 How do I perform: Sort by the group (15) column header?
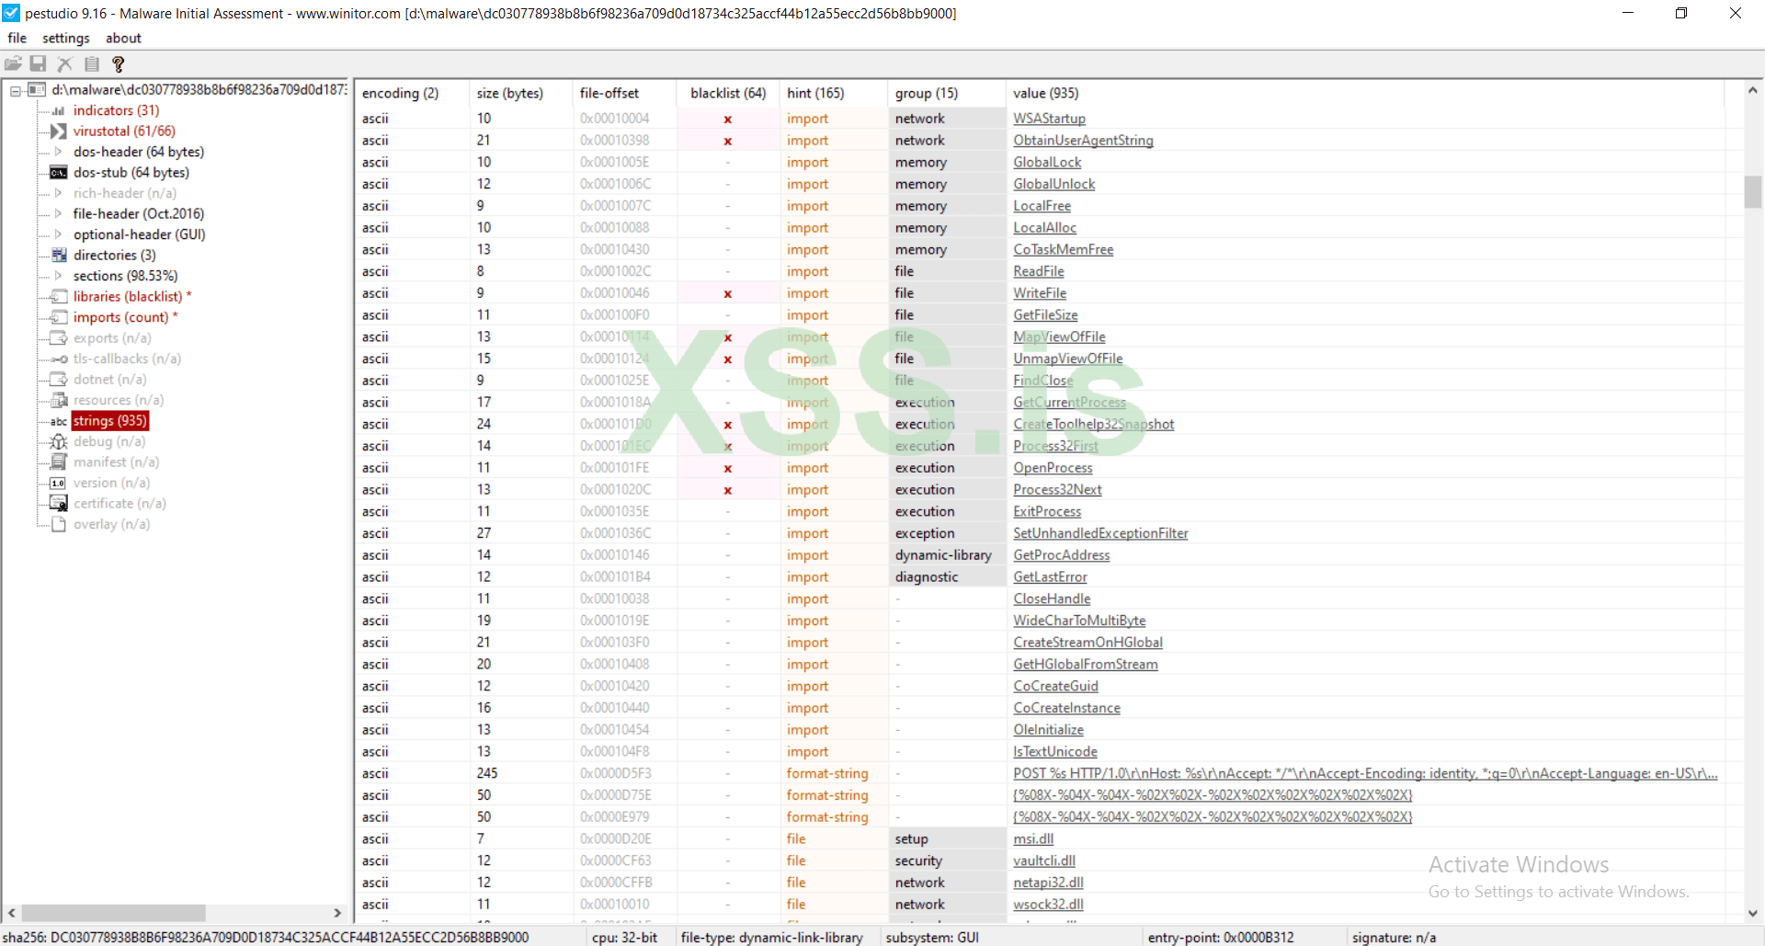click(947, 93)
